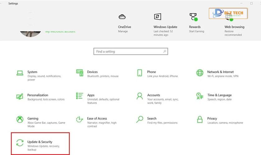
Task: Open the My Microsoft account link
Action: 60,31
